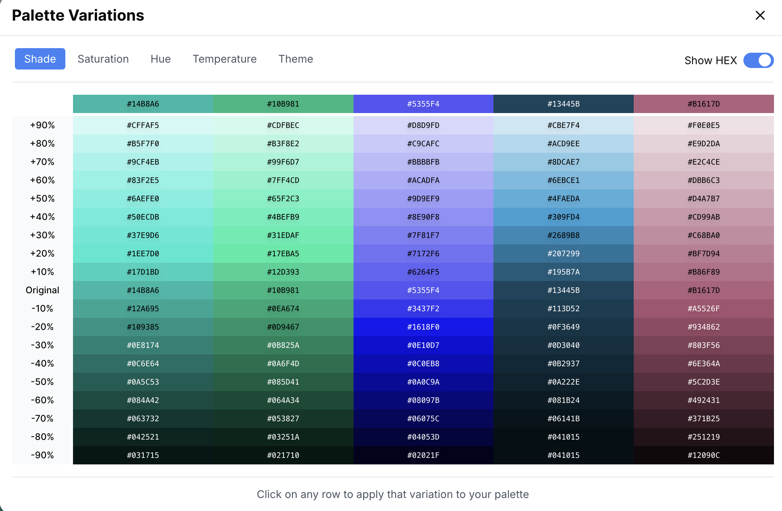The width and height of the screenshot is (782, 511).
Task: Click the #10B981 green header swatch
Action: click(283, 103)
